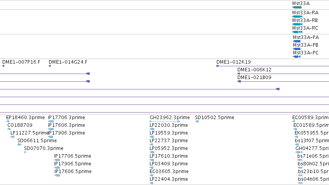Image resolution: width=329 pixels, height=185 pixels.
Task: Select the DME1-007P16.F small arrow marker
Action: (3, 66)
